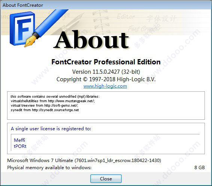
Task: Click the virtualshellutilities mustangpeak.net line
Action: pyautogui.click(x=53, y=101)
